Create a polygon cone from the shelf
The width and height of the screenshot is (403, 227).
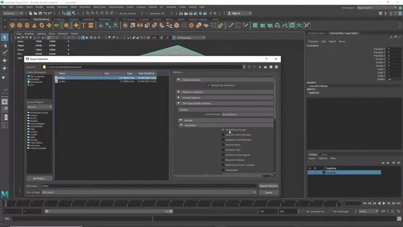tap(34, 25)
